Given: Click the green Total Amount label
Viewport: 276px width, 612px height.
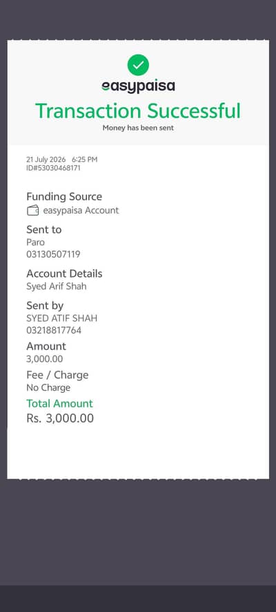Looking at the screenshot, I should pyautogui.click(x=59, y=404).
